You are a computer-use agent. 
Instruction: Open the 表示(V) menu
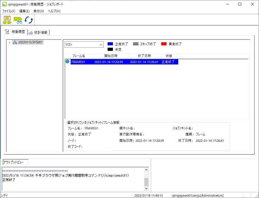pos(39,11)
